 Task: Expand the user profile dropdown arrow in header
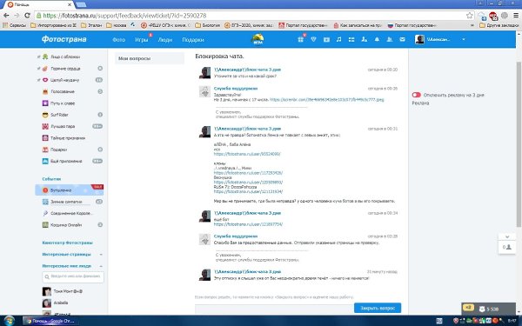tap(464, 39)
